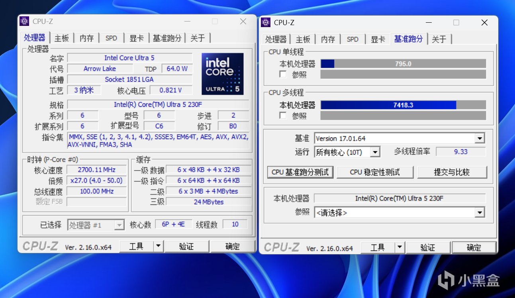Expand the 工具 arrow in the benchmark window
515x298 pixels.
coord(400,248)
